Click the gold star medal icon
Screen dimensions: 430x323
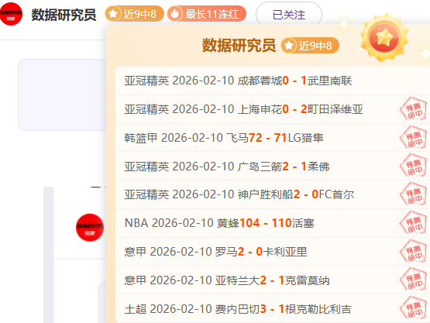(384, 37)
